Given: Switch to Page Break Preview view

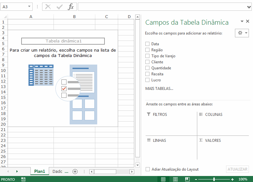Looking at the screenshot, I should point(187,179).
